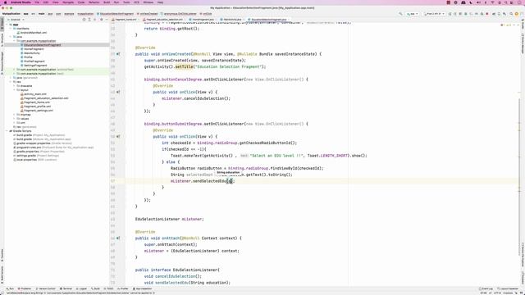This screenshot has width=525, height=295.
Task: Select EducationSelectionFragment.java editor tab
Action: pyautogui.click(x=268, y=20)
